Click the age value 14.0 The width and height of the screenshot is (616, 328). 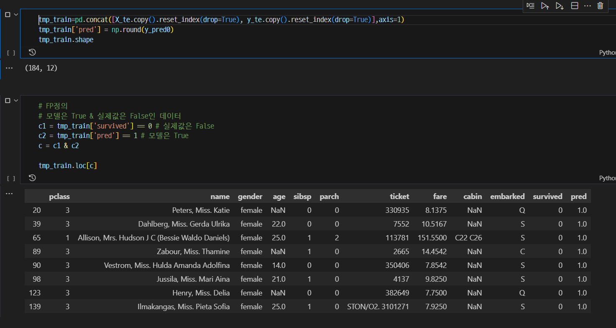[x=279, y=265]
